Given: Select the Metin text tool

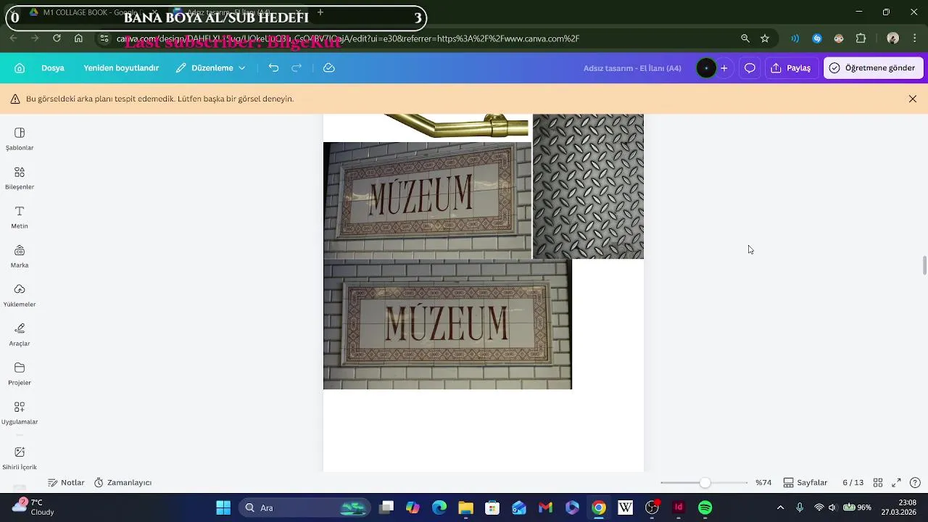Looking at the screenshot, I should (20, 217).
